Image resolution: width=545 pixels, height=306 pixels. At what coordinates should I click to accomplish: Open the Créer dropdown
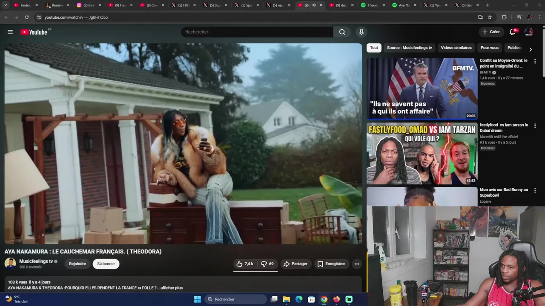tap(490, 32)
